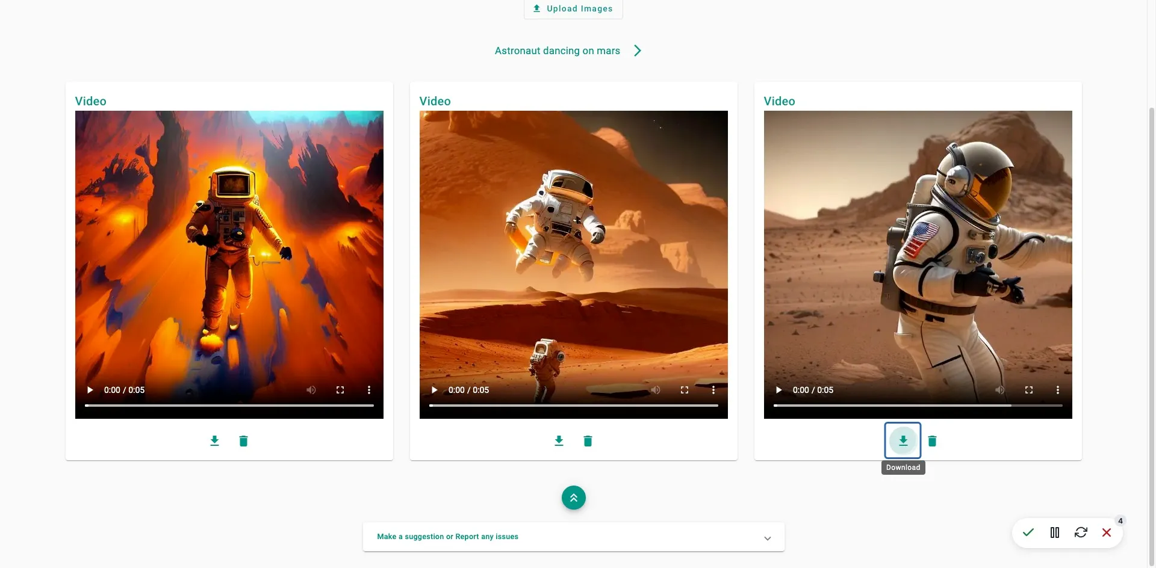This screenshot has height=568, width=1156.
Task: Download the third video
Action: pos(903,440)
